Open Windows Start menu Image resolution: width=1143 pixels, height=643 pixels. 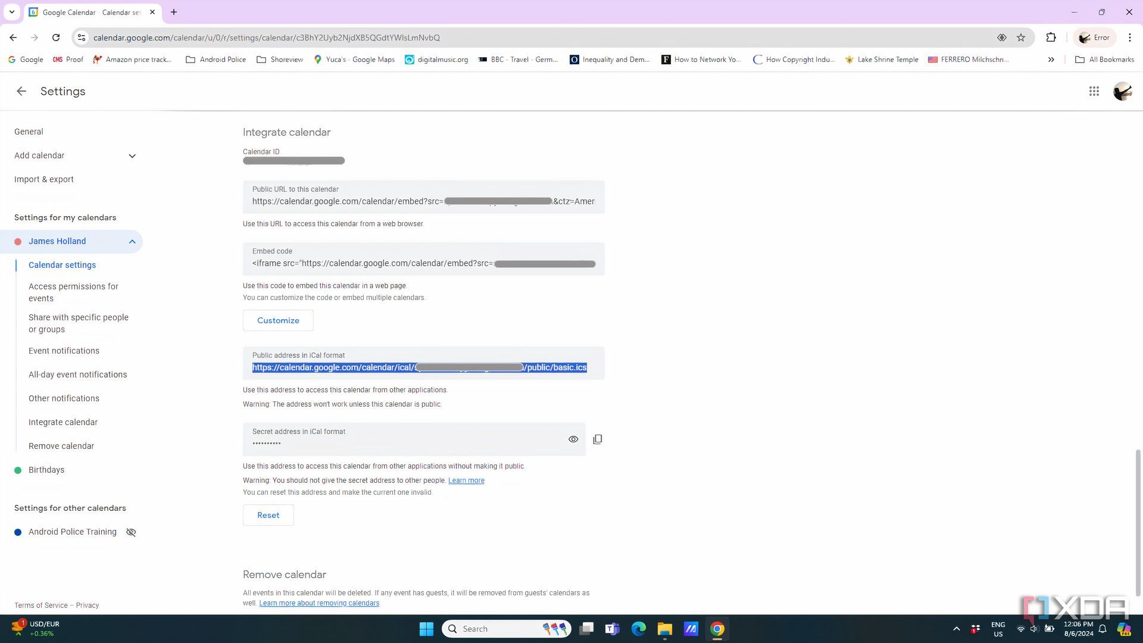click(426, 629)
